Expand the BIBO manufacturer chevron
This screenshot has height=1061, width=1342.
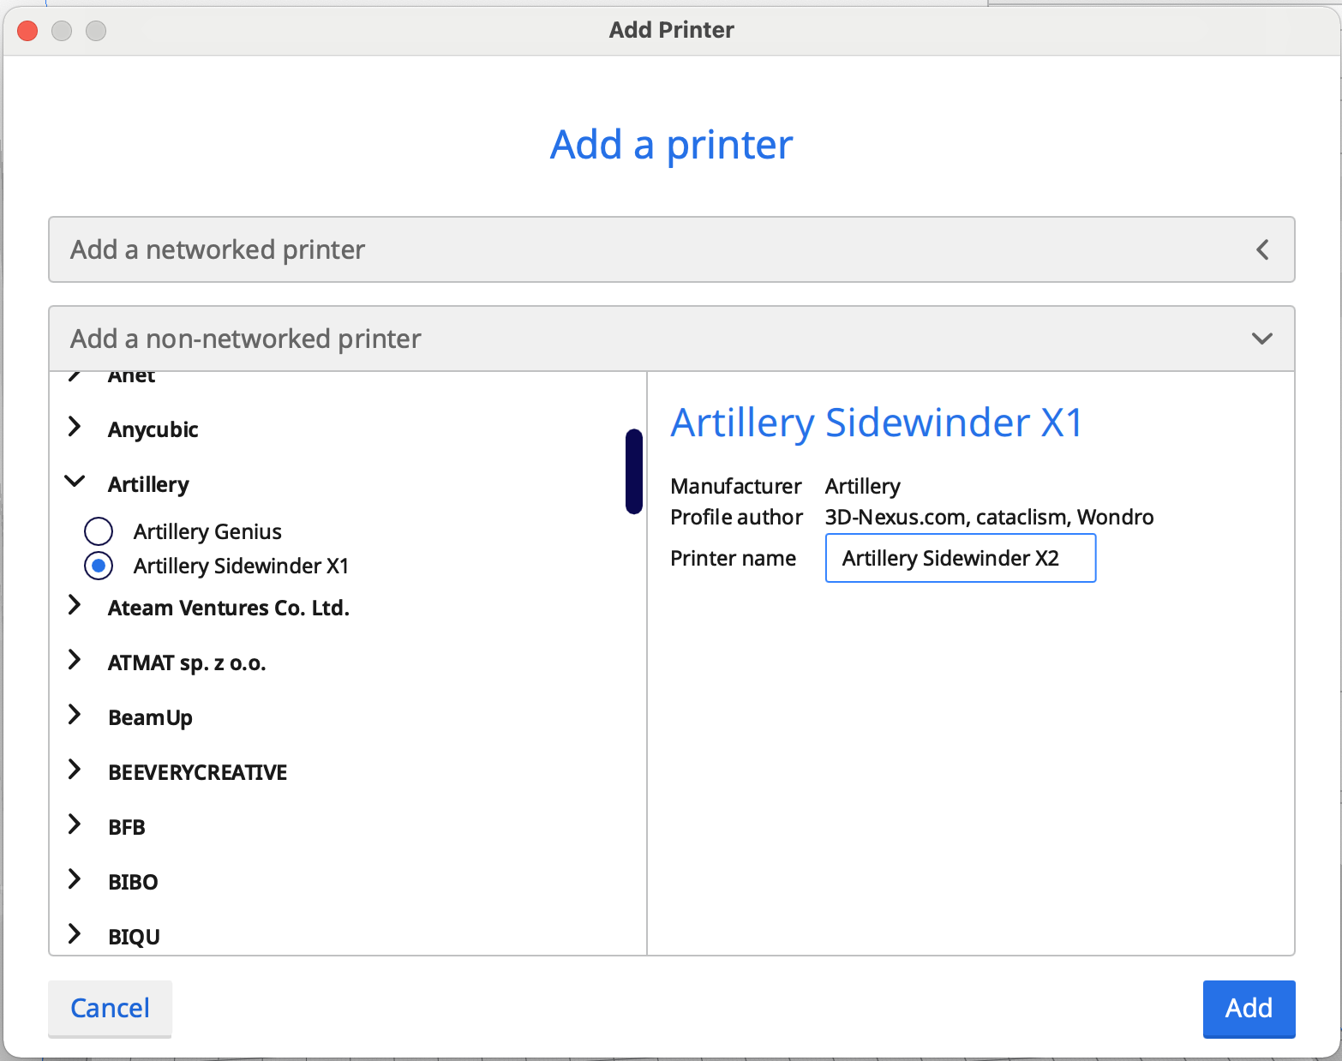pos(75,879)
